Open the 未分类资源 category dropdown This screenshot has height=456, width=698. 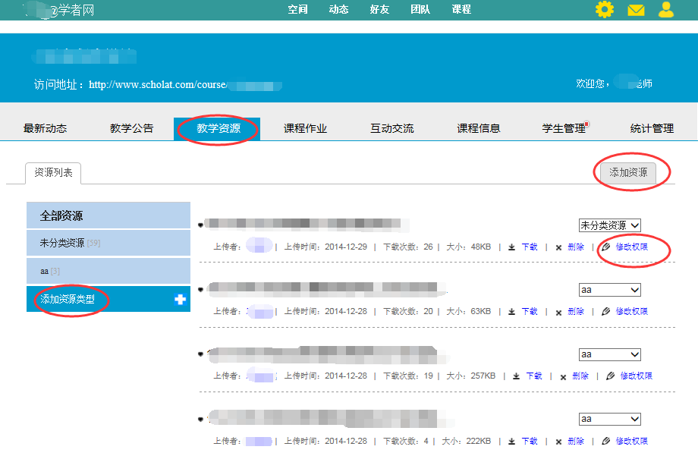609,225
